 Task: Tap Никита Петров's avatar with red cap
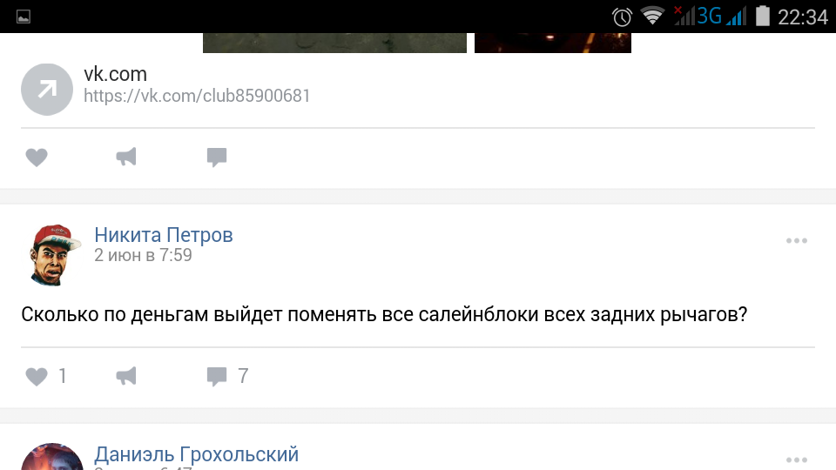coord(52,255)
